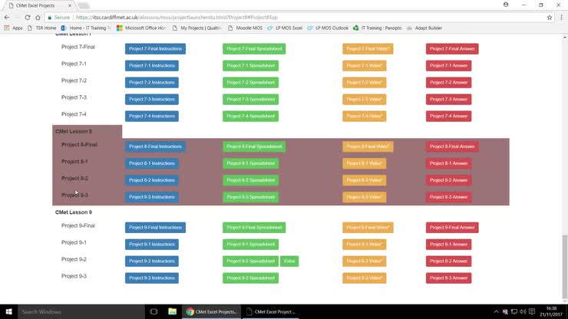Viewport: 568px width, 319px height.
Task: Open Task View on the taskbar
Action: (x=154, y=312)
